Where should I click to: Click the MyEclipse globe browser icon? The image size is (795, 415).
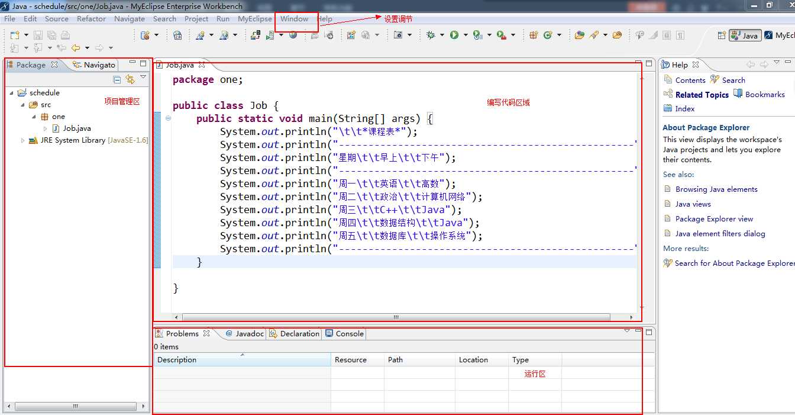click(x=293, y=35)
